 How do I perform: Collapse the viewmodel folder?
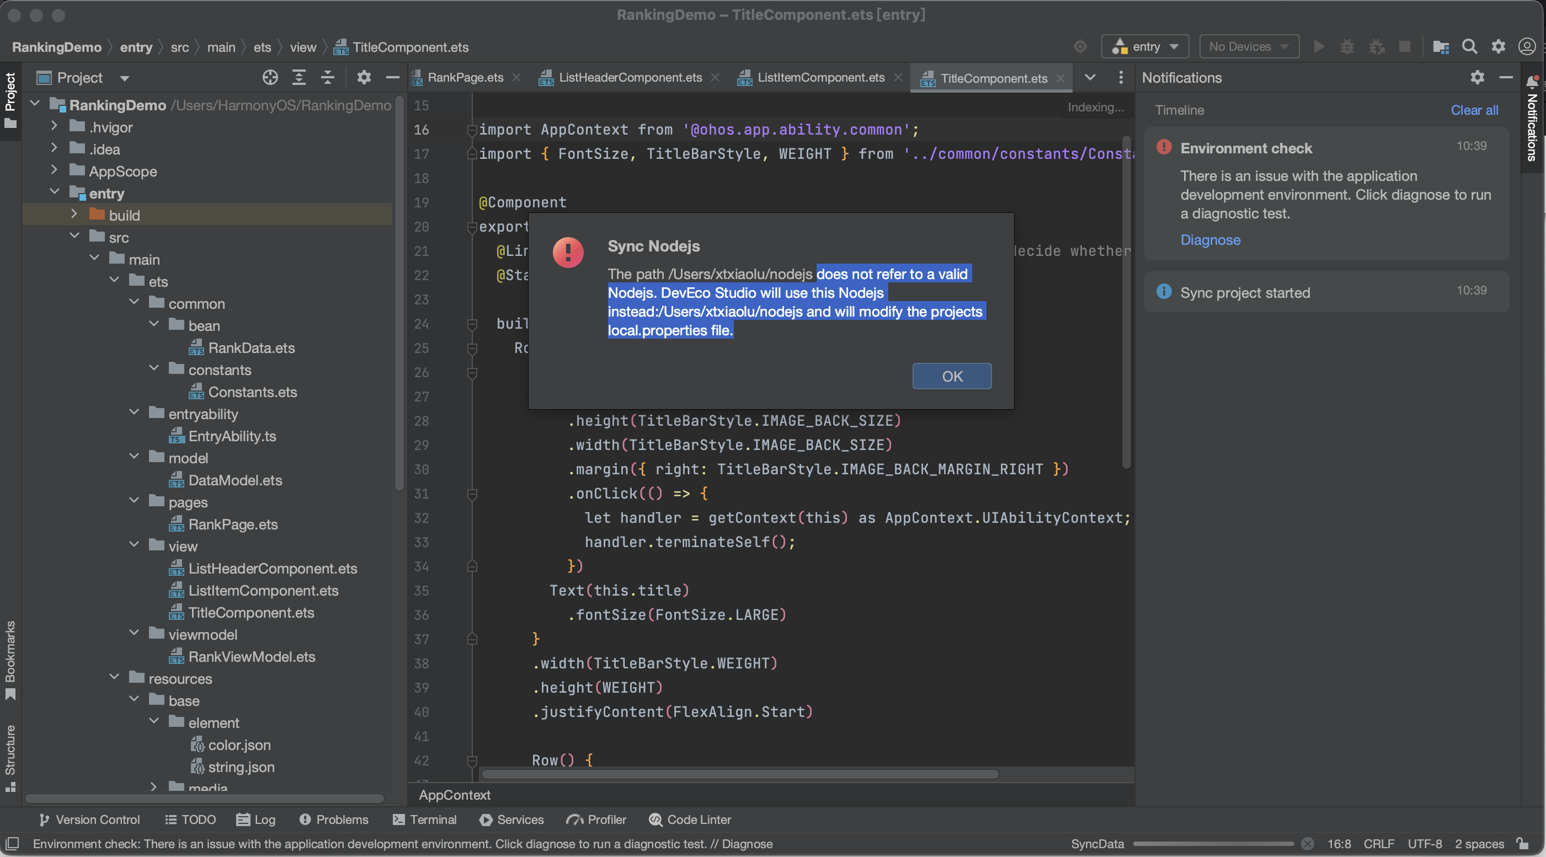click(134, 633)
